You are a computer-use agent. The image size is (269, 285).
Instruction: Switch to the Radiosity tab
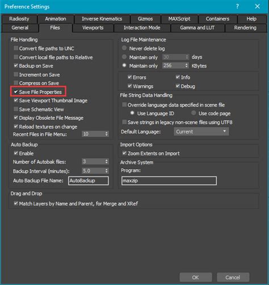[x=19, y=19]
